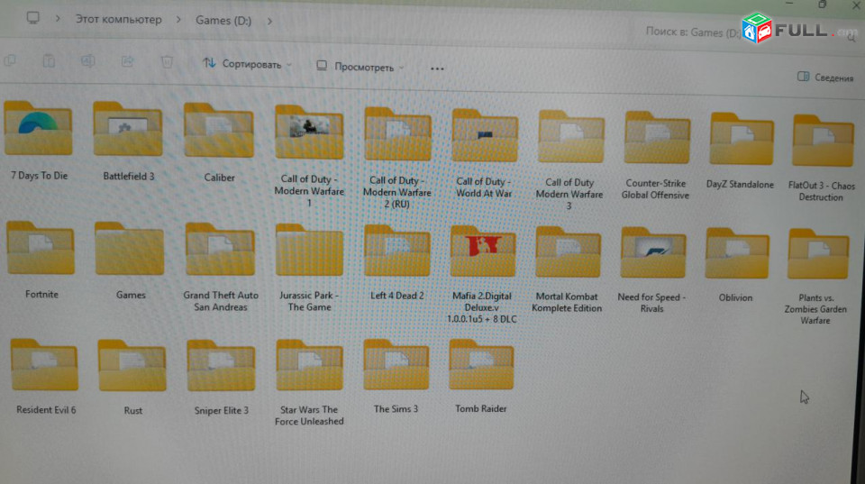The width and height of the screenshot is (865, 484).
Task: Open the Просмотреть view dropdown
Action: point(360,67)
